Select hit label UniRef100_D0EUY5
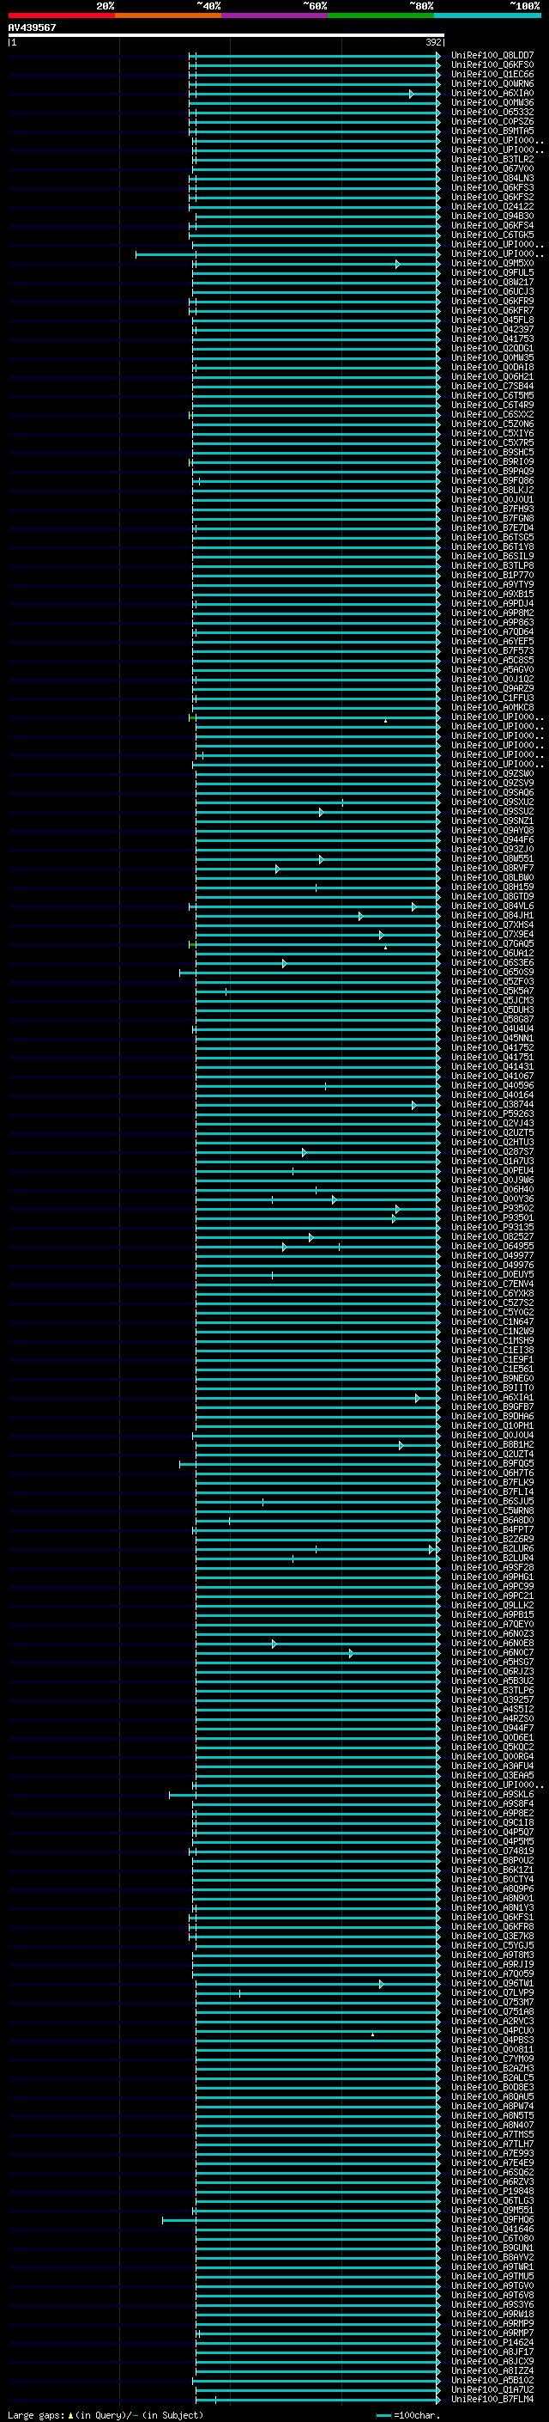 (492, 1274)
